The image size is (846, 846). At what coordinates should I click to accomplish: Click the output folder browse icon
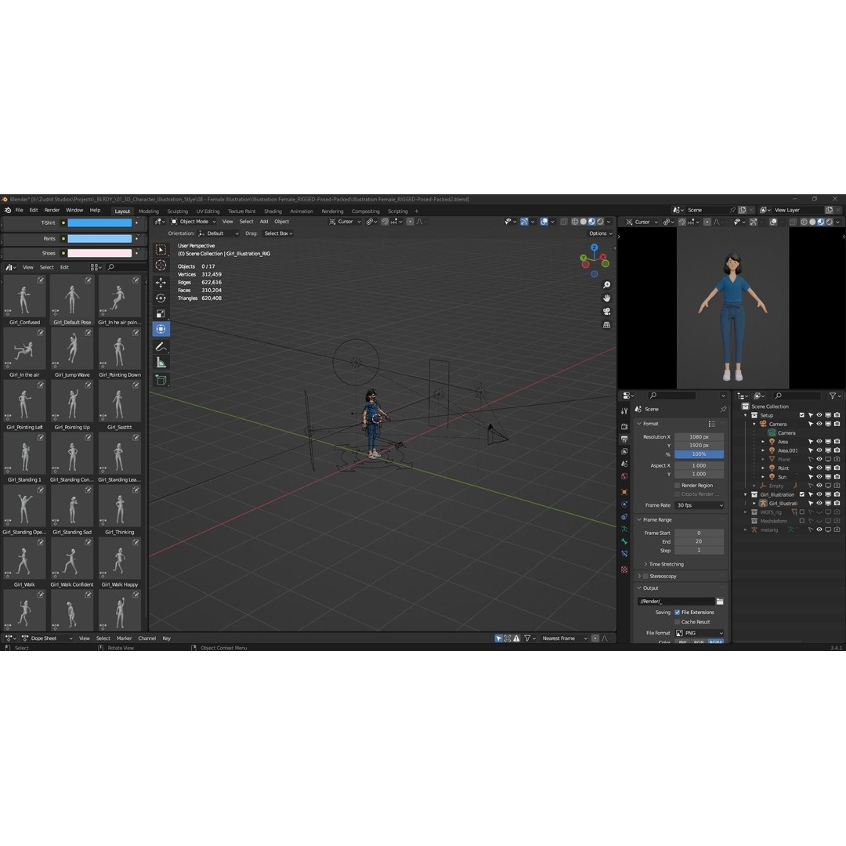tap(720, 601)
